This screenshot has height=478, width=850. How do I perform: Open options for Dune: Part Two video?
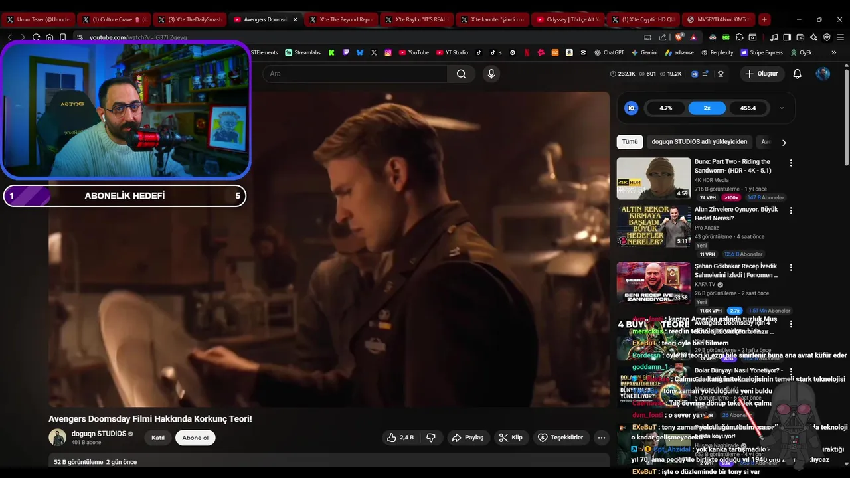click(x=791, y=163)
